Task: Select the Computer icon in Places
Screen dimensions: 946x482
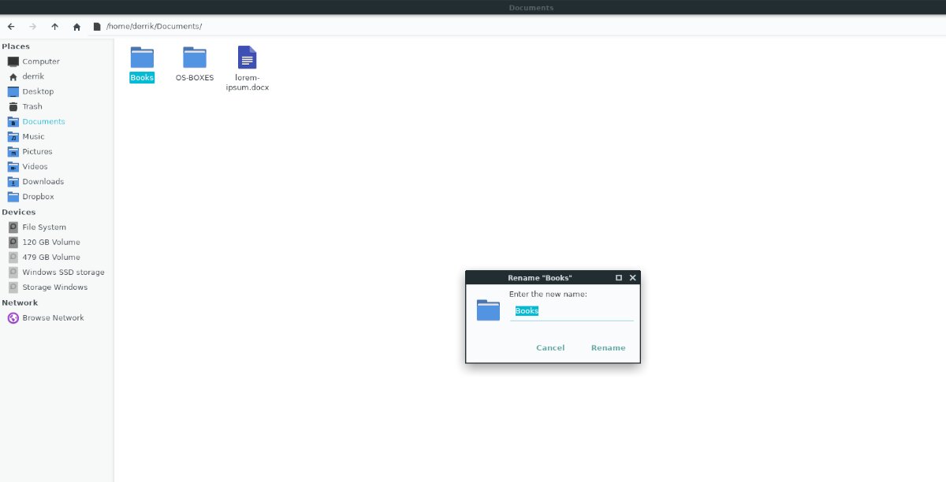Action: (x=13, y=61)
